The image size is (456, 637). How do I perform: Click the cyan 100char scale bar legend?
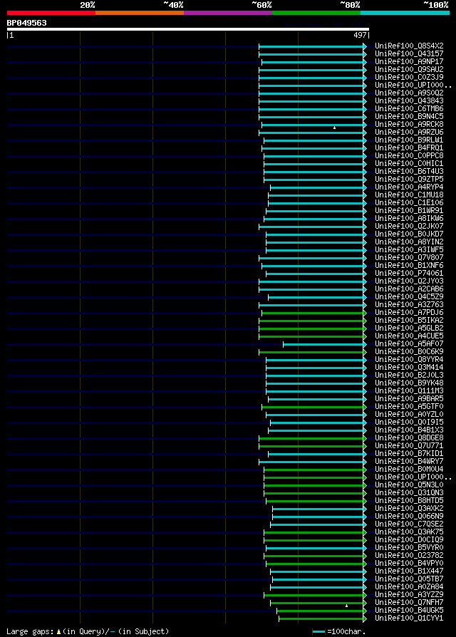318,632
